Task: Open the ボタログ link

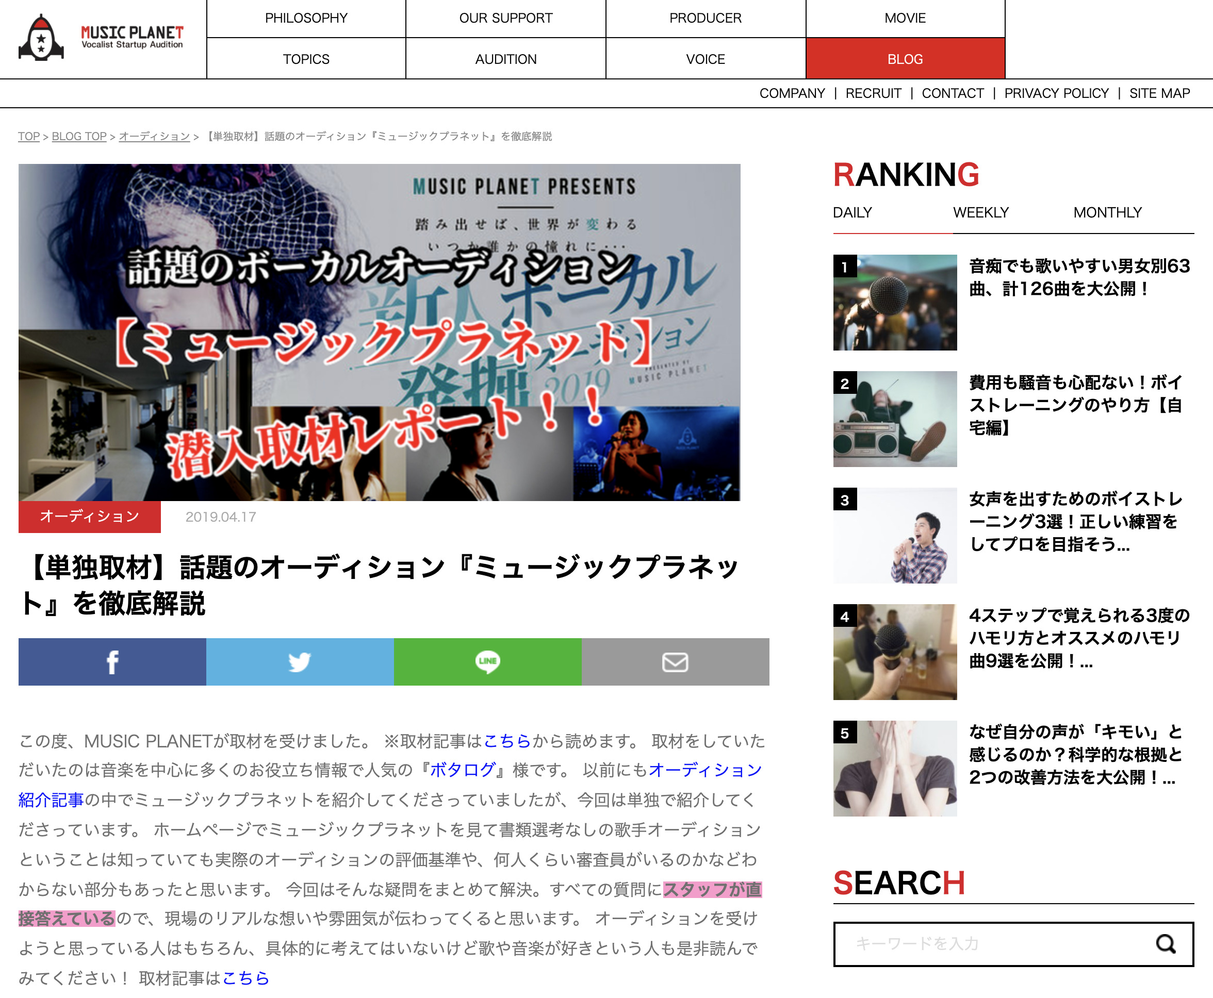Action: pos(463,770)
